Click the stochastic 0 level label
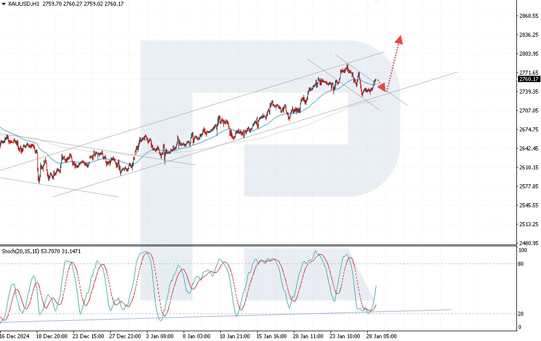Image resolution: width=541 pixels, height=341 pixels. tap(520, 327)
